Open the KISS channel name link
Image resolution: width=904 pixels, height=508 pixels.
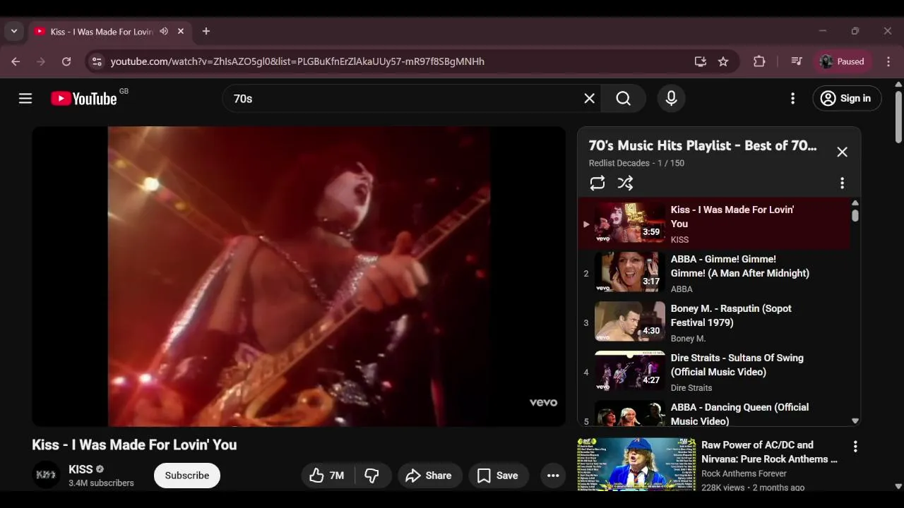(x=81, y=469)
